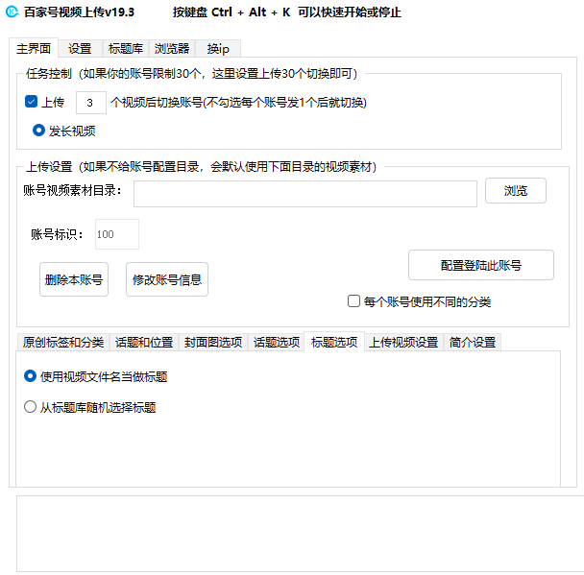This screenshot has height=575, width=584.
Task: Click the 浏览 button
Action: 516,191
